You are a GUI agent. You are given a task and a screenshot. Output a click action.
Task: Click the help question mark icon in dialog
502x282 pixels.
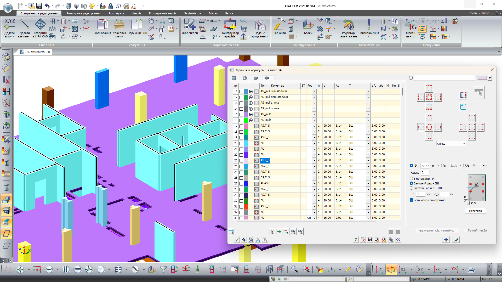click(356, 240)
